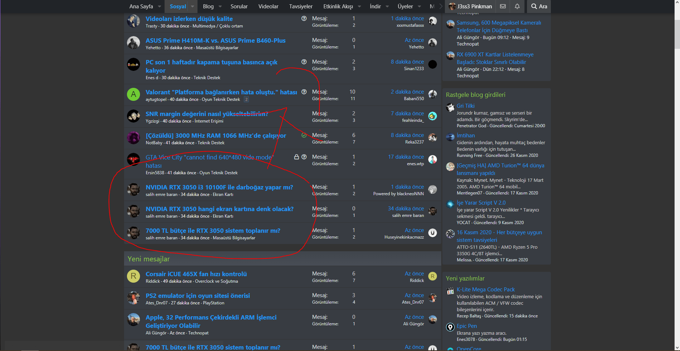Click the Samsung 600 Megapiksel article thumbnail
This screenshot has height=351, width=680.
(450, 24)
